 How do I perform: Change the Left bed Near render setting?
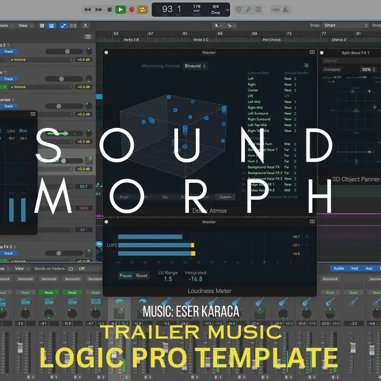click(290, 79)
